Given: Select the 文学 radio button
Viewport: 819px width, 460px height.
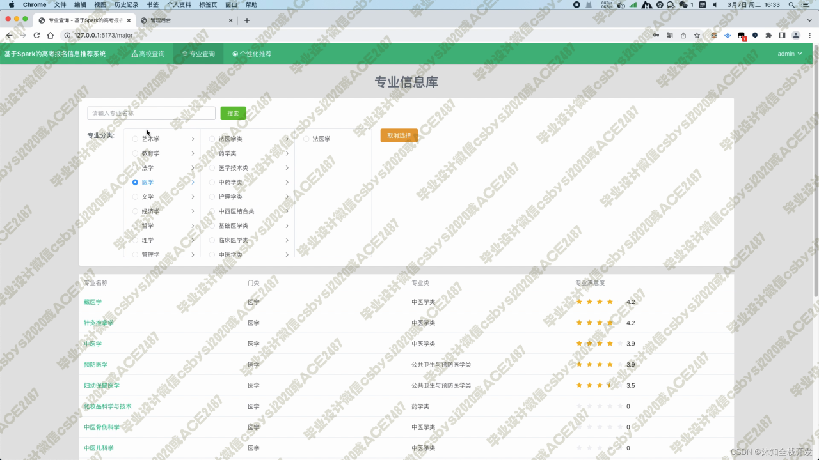Looking at the screenshot, I should (135, 197).
